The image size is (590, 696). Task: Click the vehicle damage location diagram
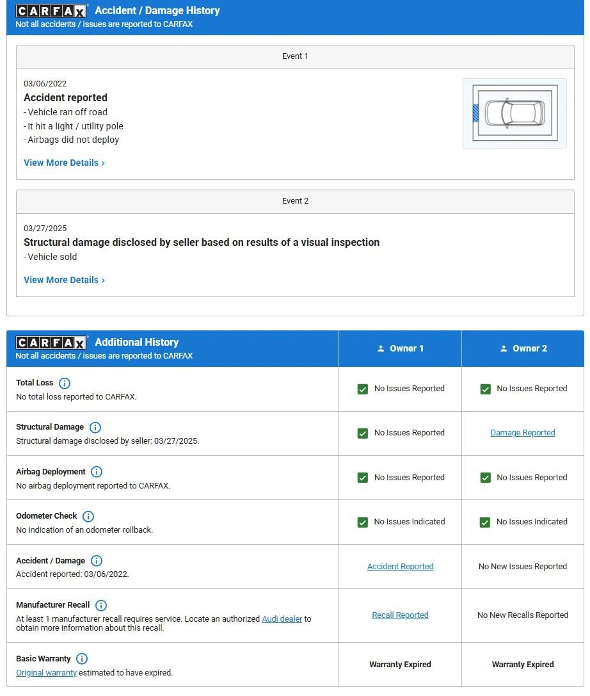[x=514, y=113]
